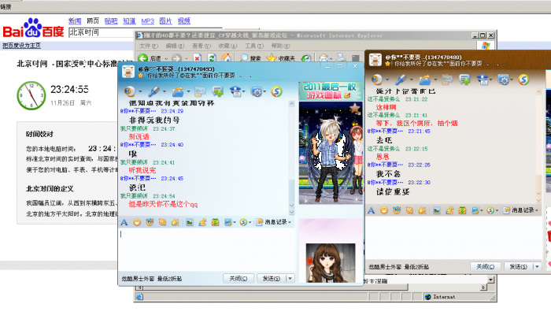
Task: Open Baidu 新闻 link
Action: pos(75,21)
